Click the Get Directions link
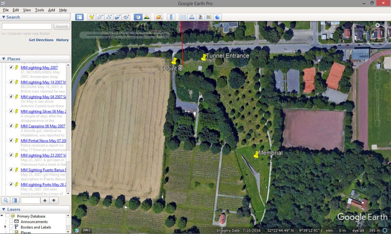391x234 pixels. tap(41, 40)
